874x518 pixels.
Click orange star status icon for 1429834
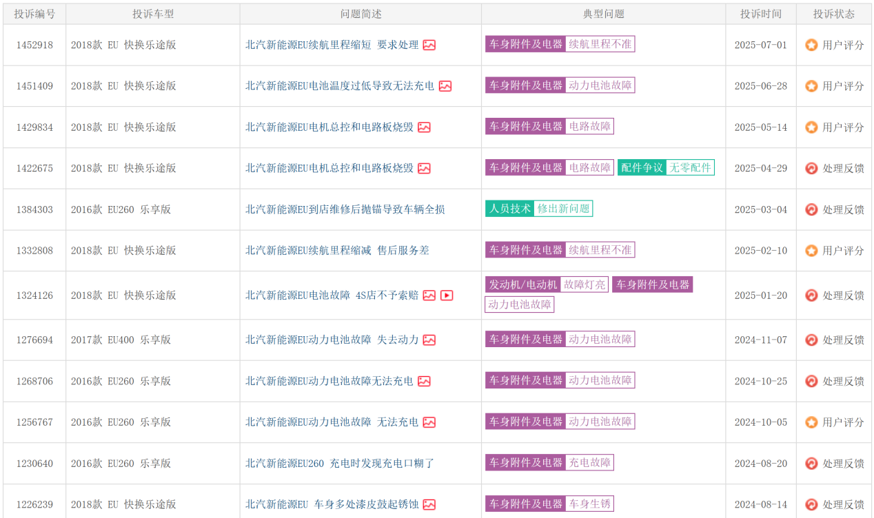click(811, 127)
